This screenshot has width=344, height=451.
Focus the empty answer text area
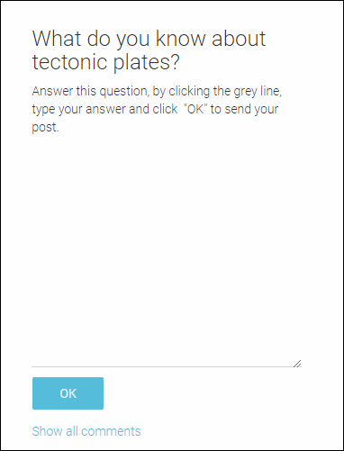point(167,252)
